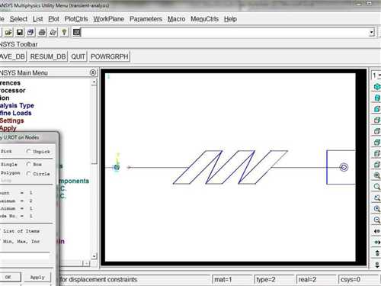Switch to Left View icon

click(377, 153)
